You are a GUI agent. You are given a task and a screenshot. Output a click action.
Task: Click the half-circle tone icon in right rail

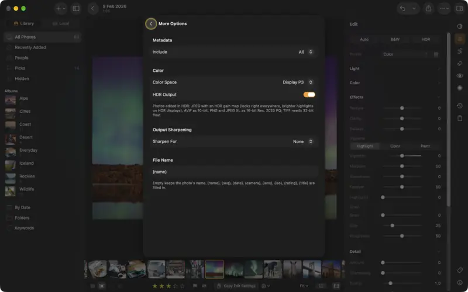[x=460, y=26]
